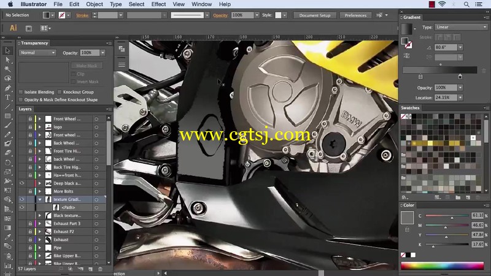Enable the Isolate Blending checkbox
Viewport: 491px width, 276px height.
pos(21,92)
